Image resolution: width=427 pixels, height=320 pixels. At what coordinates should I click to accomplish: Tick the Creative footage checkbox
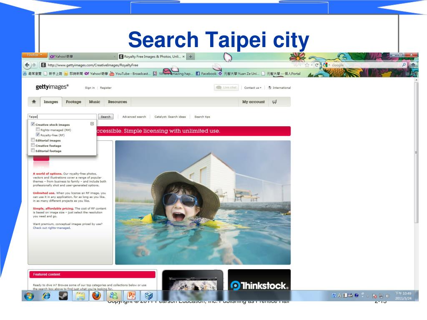pos(33,145)
